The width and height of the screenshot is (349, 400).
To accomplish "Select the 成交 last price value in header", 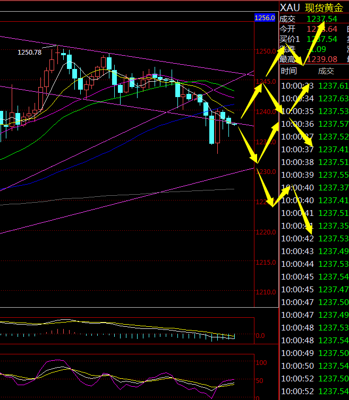I will (x=322, y=19).
